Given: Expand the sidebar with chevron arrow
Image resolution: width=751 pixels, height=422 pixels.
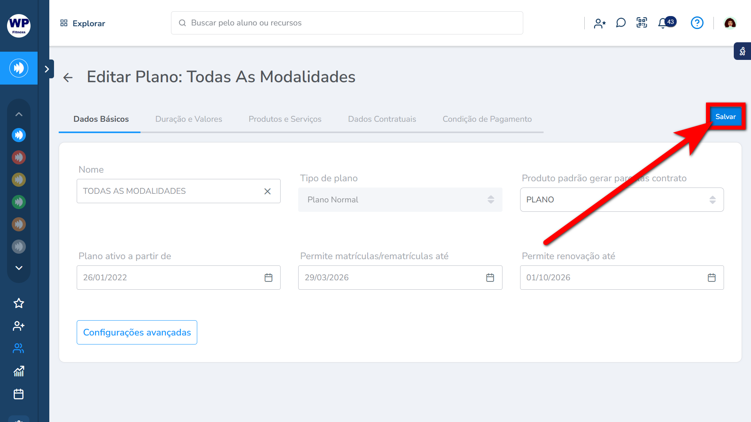Looking at the screenshot, I should point(47,69).
